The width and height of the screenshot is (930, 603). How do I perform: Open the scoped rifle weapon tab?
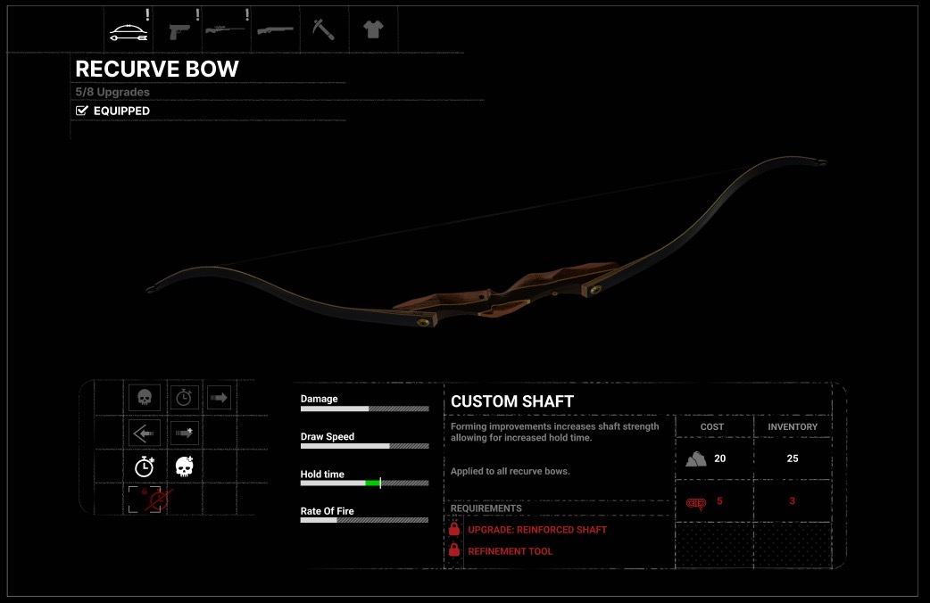coord(225,29)
